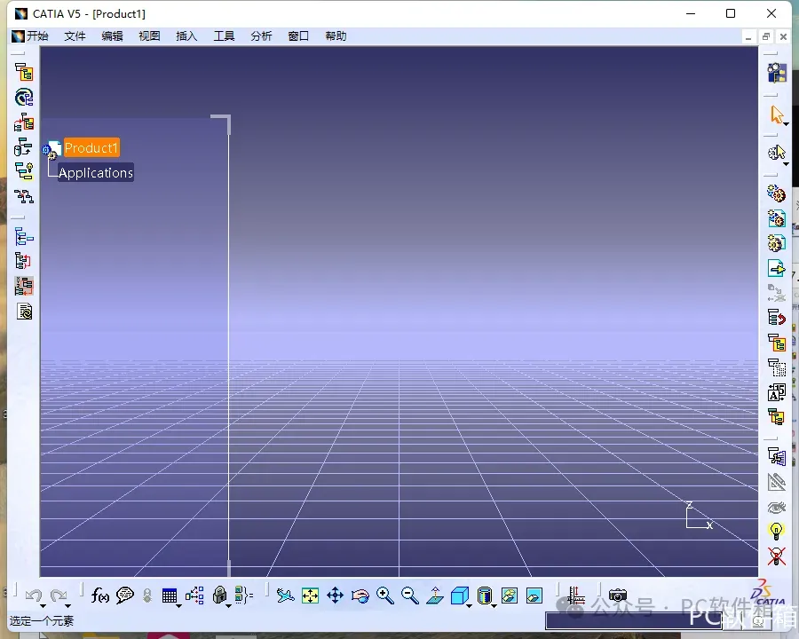This screenshot has height=639, width=799.
Task: Set Isometric View with the blue cube
Action: 460,596
